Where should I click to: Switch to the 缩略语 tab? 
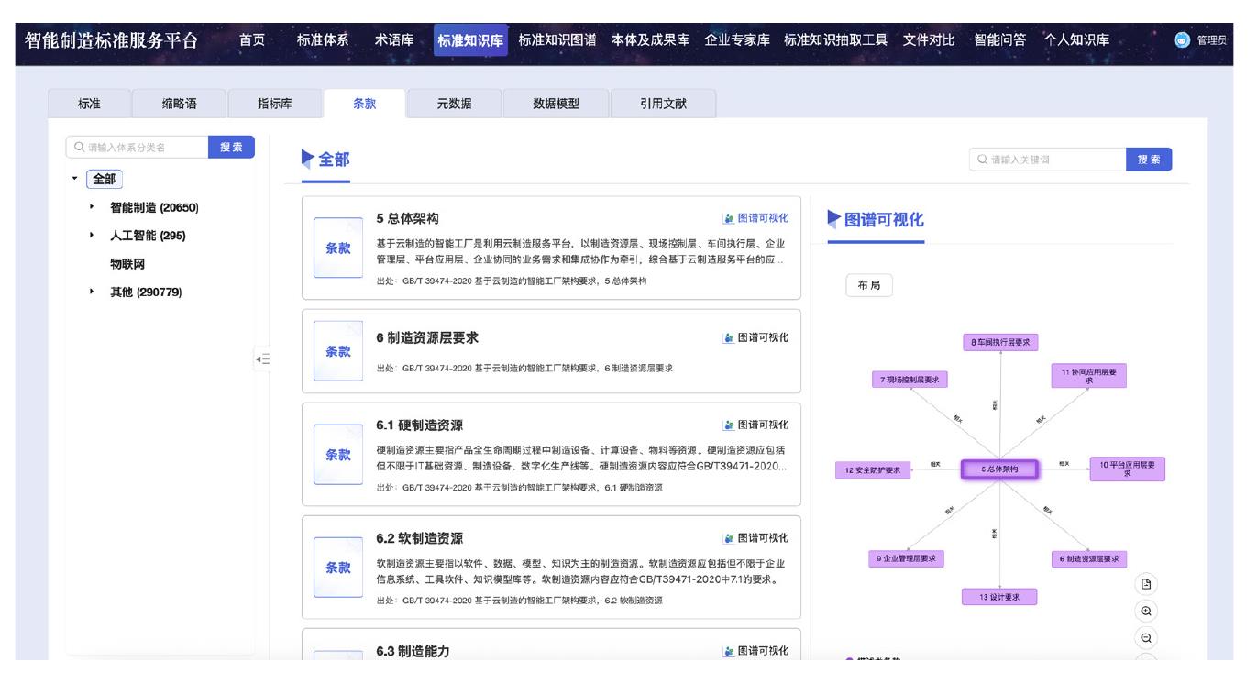(x=179, y=104)
